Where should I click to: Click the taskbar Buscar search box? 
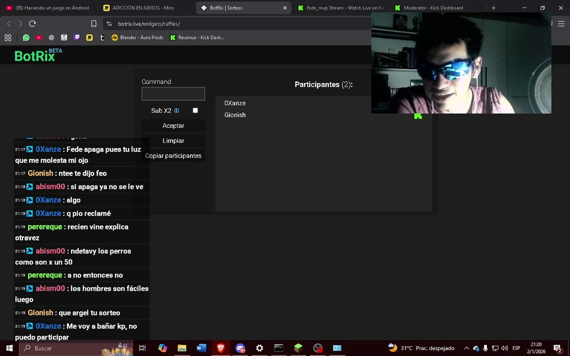(x=76, y=348)
